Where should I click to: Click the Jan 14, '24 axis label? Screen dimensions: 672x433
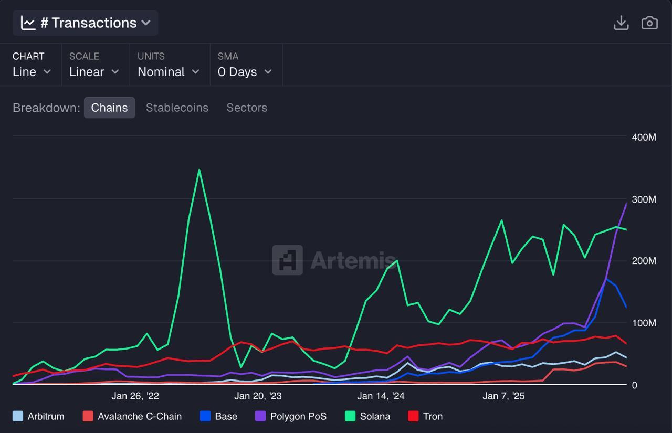(381, 396)
